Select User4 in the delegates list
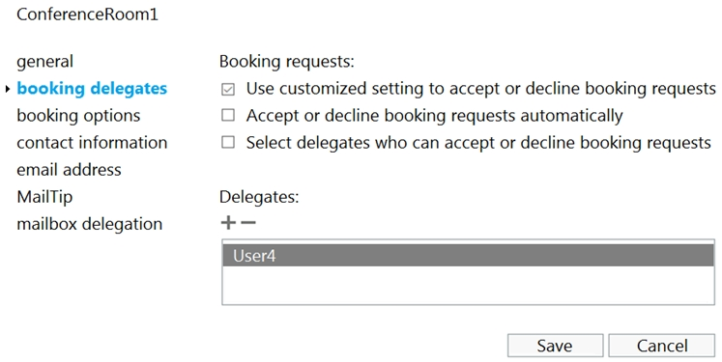 coord(469,255)
